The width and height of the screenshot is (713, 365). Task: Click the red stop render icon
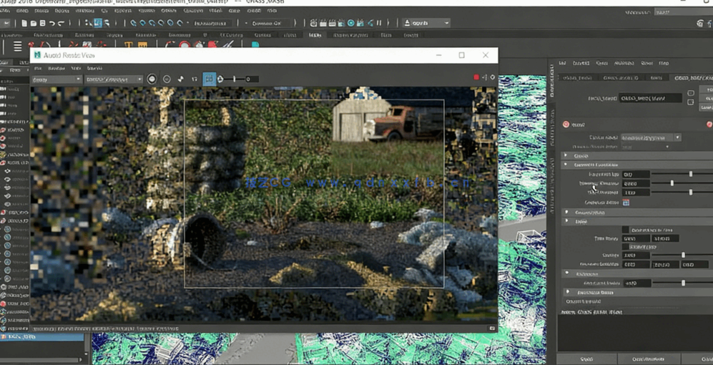tap(476, 77)
